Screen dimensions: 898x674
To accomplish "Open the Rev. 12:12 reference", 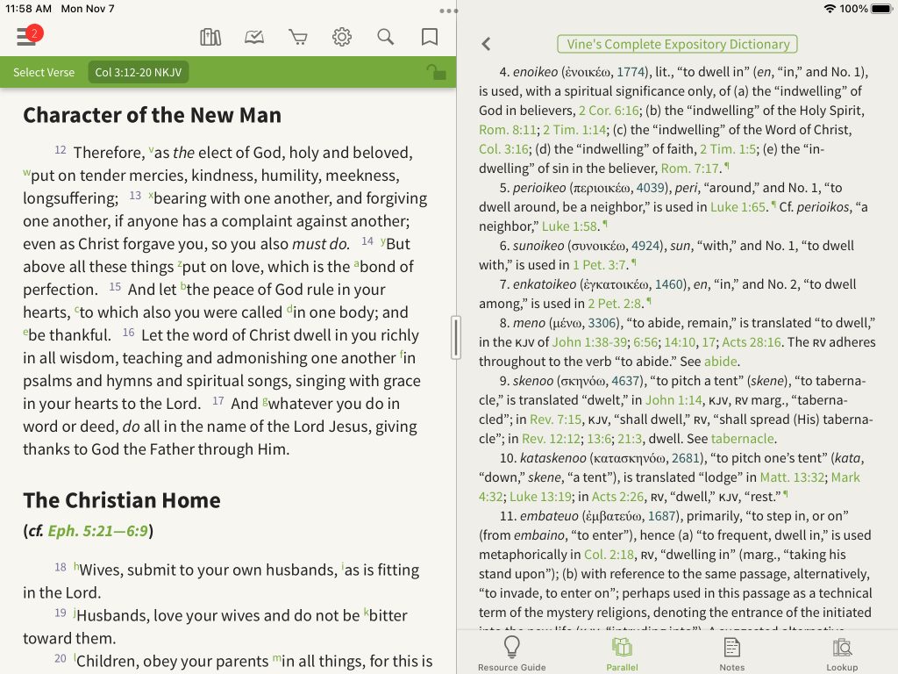I will 551,439.
